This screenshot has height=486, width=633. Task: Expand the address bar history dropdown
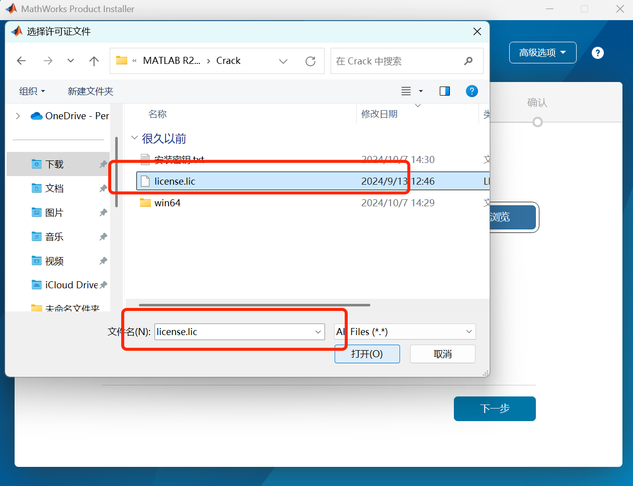coord(283,61)
